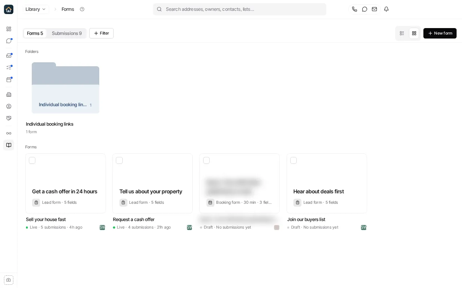This screenshot has width=462, height=288.
Task: Open the dashboard grid icon in sidebar
Action: point(9,29)
